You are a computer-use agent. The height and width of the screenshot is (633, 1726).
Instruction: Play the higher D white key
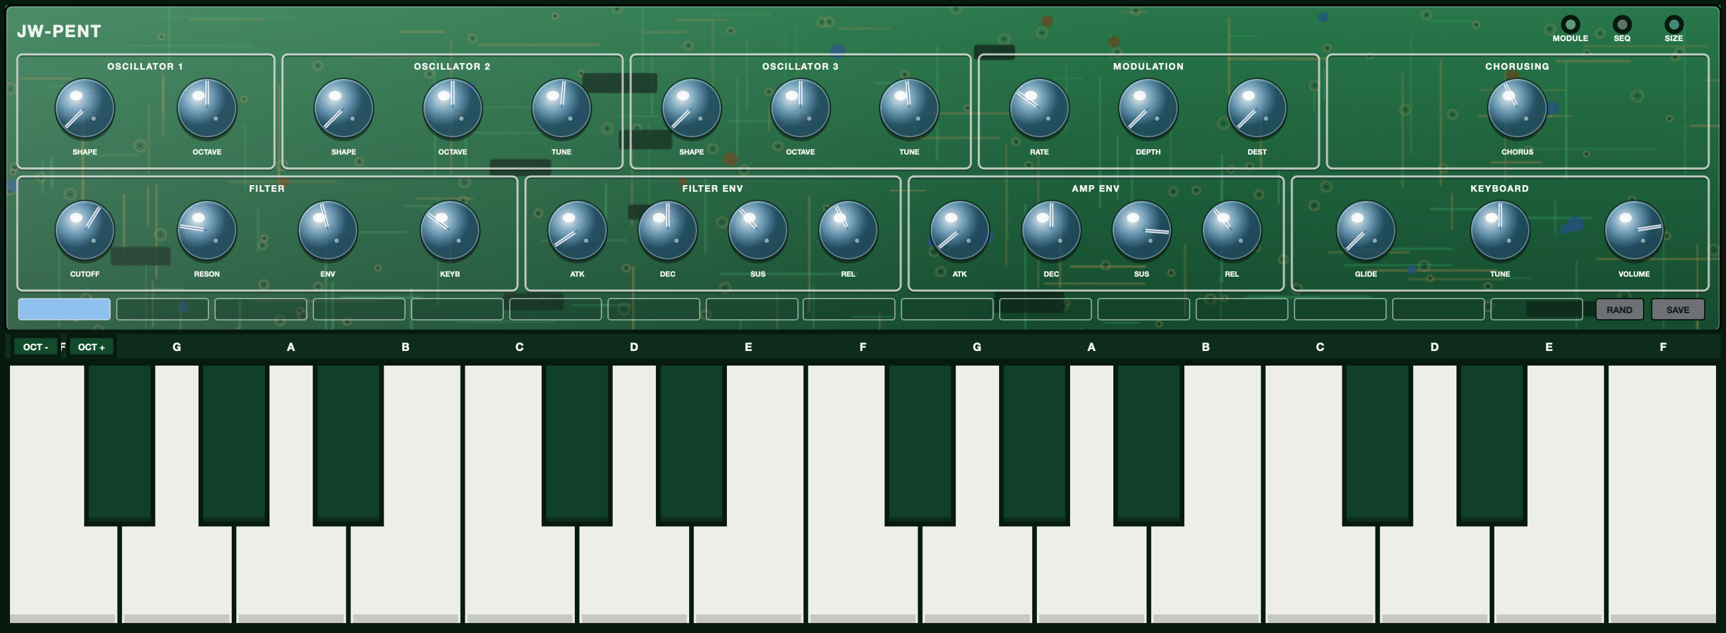(x=1435, y=576)
